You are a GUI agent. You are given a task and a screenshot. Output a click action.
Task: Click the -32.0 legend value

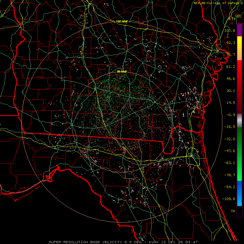(x=230, y=139)
